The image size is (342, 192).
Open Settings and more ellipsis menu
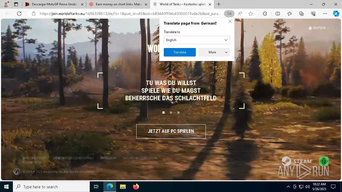[325, 14]
